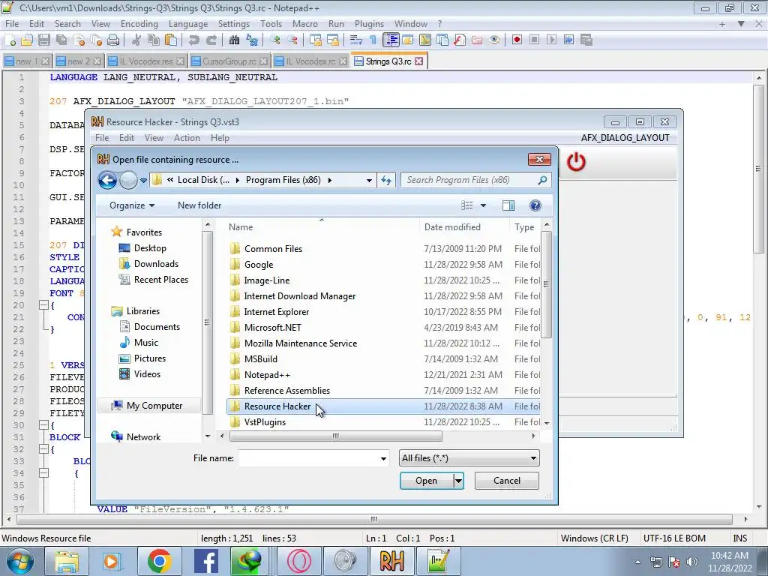This screenshot has width=768, height=576.
Task: Open the recent pages dropdown next to Forward
Action: 143,180
